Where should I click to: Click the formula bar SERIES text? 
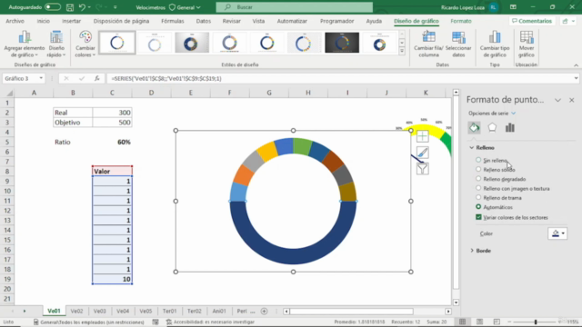click(166, 78)
